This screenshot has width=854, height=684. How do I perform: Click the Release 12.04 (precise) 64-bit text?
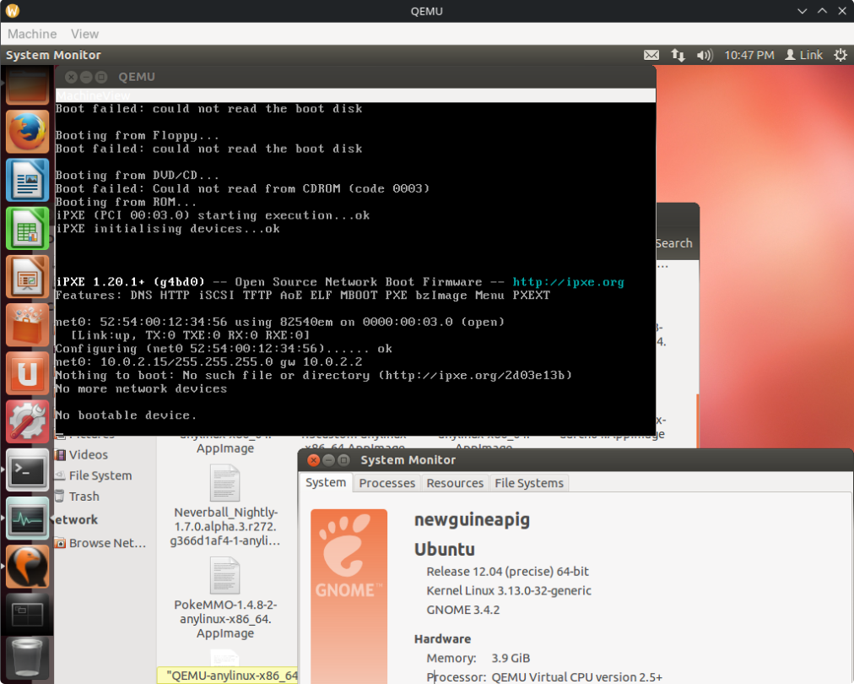[x=507, y=571]
